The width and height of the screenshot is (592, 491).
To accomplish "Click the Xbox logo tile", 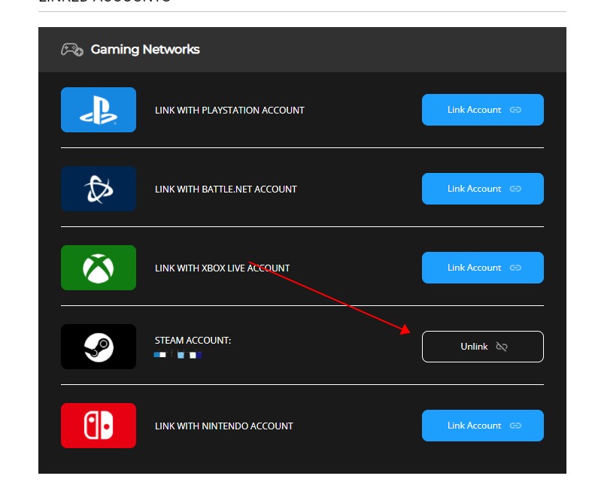I will [x=98, y=268].
